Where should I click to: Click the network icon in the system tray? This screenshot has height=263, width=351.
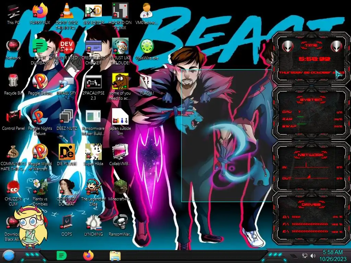305,255
